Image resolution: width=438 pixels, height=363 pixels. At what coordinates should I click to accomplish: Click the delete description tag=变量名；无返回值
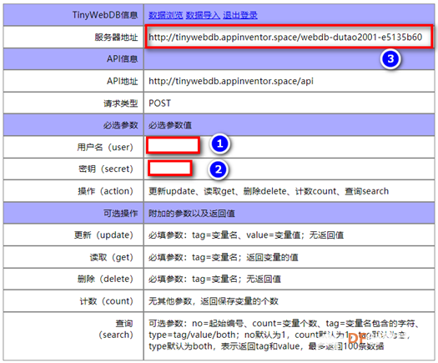214,279
